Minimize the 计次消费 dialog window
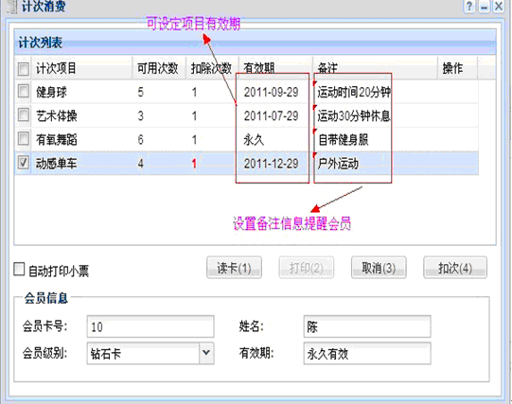 (484, 7)
